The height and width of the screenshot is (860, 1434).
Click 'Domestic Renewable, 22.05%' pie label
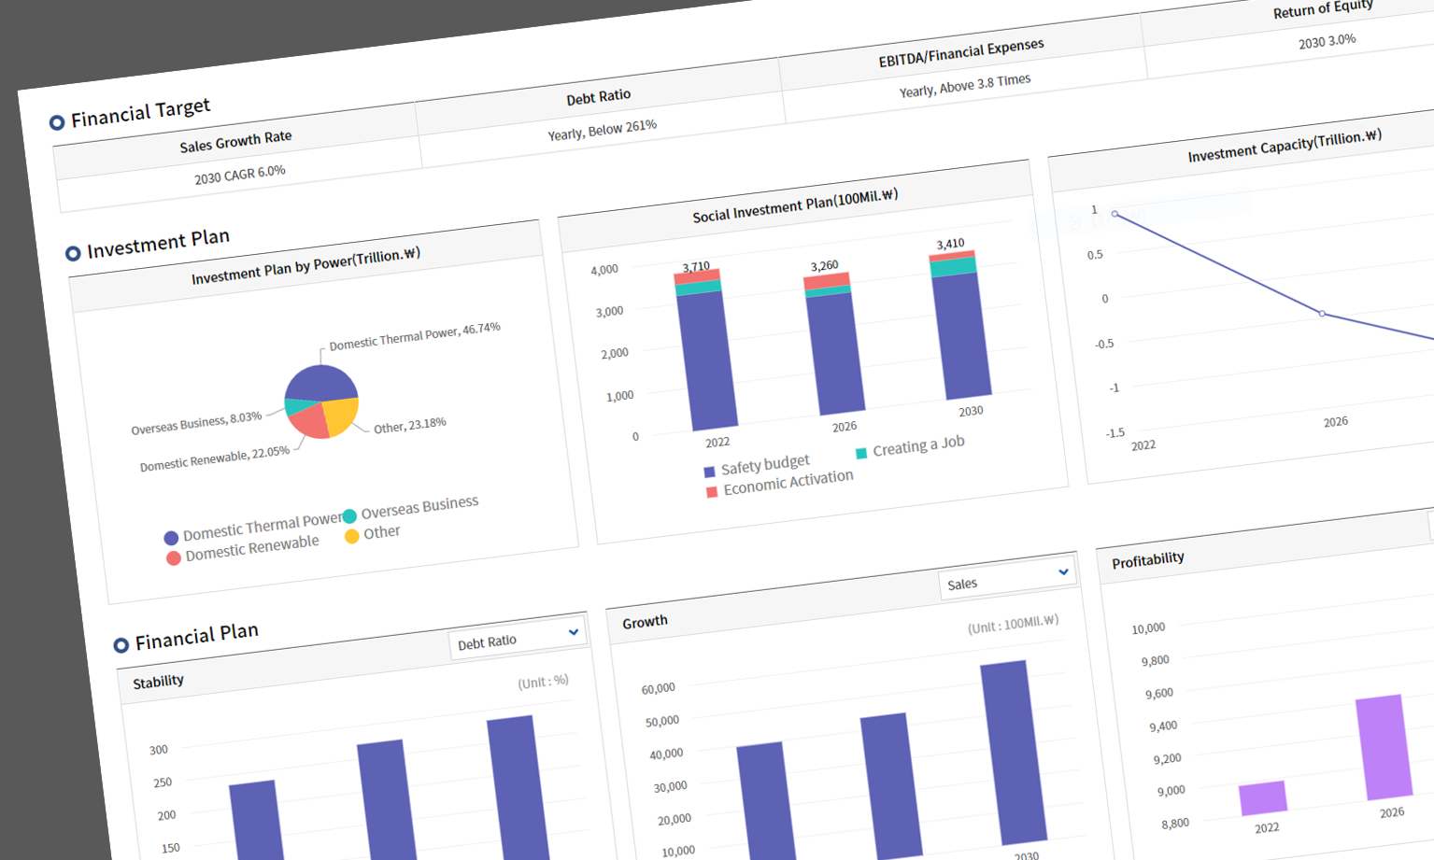[215, 458]
